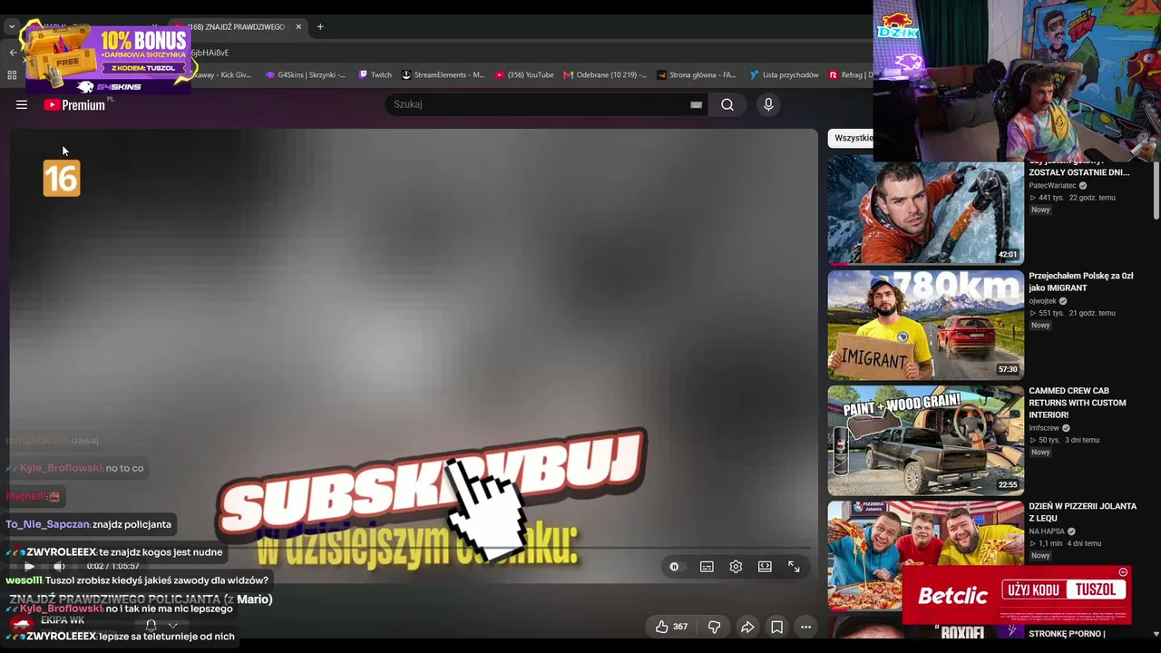This screenshot has height=653, width=1161.
Task: Click the Betclic UŻYJ KODU TUSZOL banner
Action: tap(1017, 595)
